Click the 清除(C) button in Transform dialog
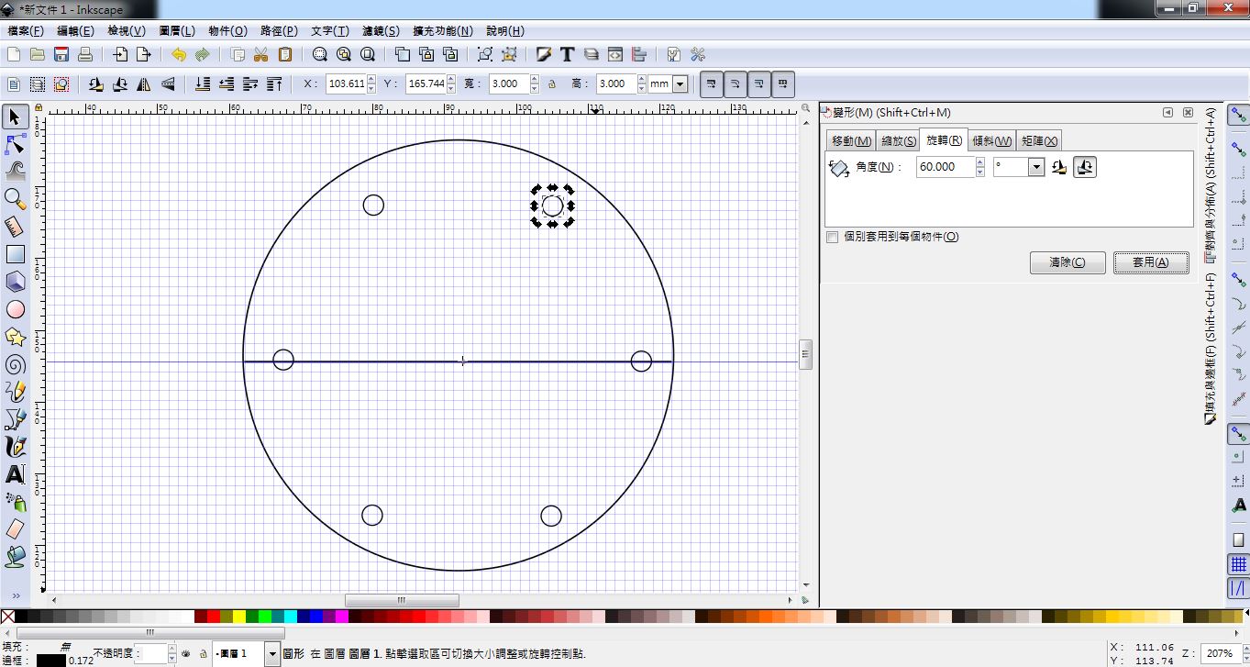Screen dimensions: 1250x667 1067,262
